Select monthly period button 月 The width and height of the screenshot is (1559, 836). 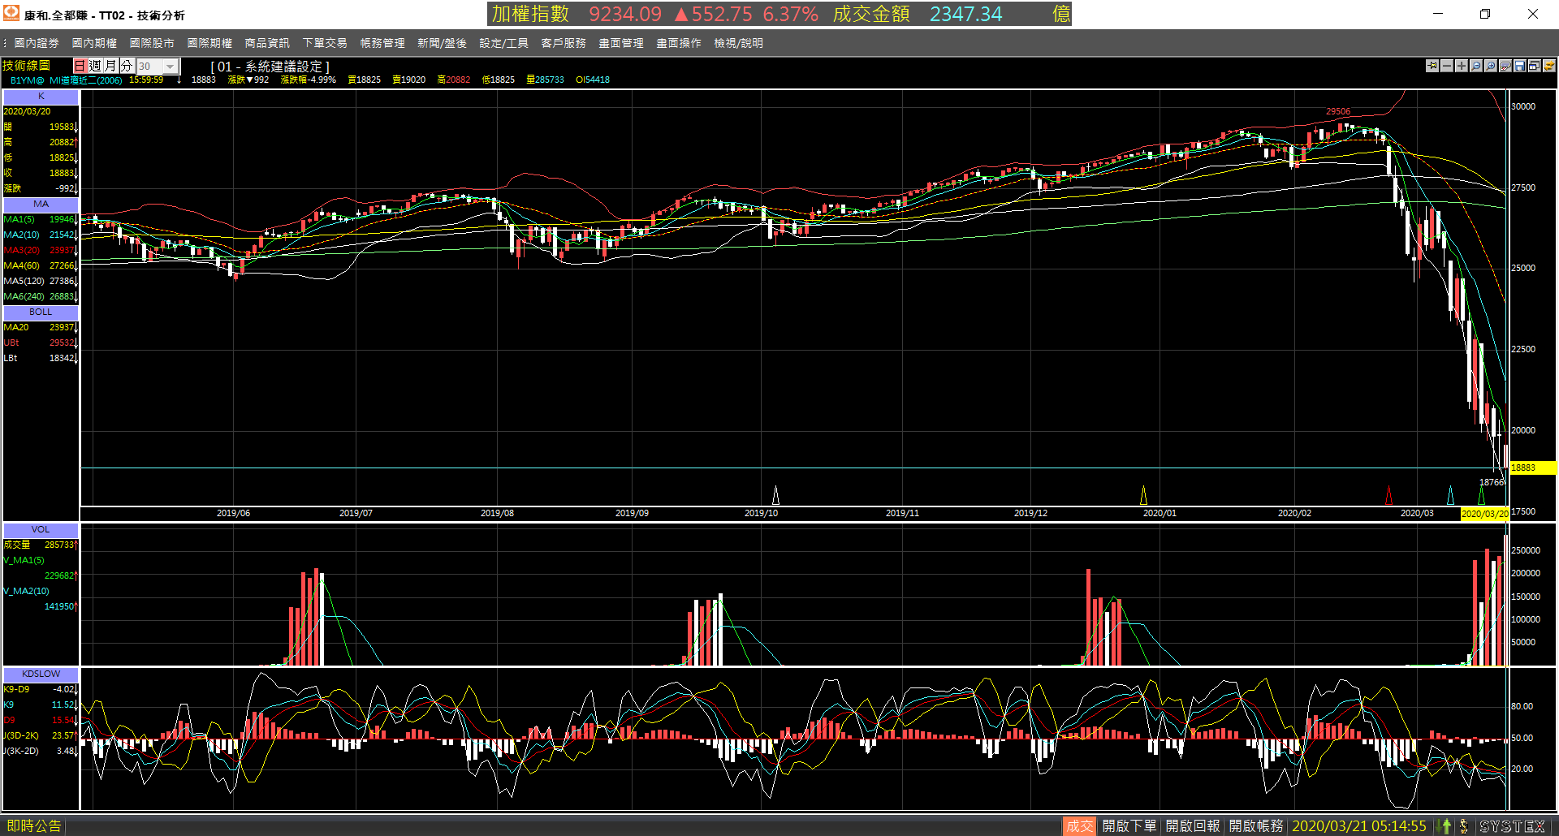110,66
